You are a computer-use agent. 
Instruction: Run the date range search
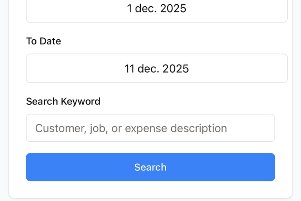click(x=150, y=167)
